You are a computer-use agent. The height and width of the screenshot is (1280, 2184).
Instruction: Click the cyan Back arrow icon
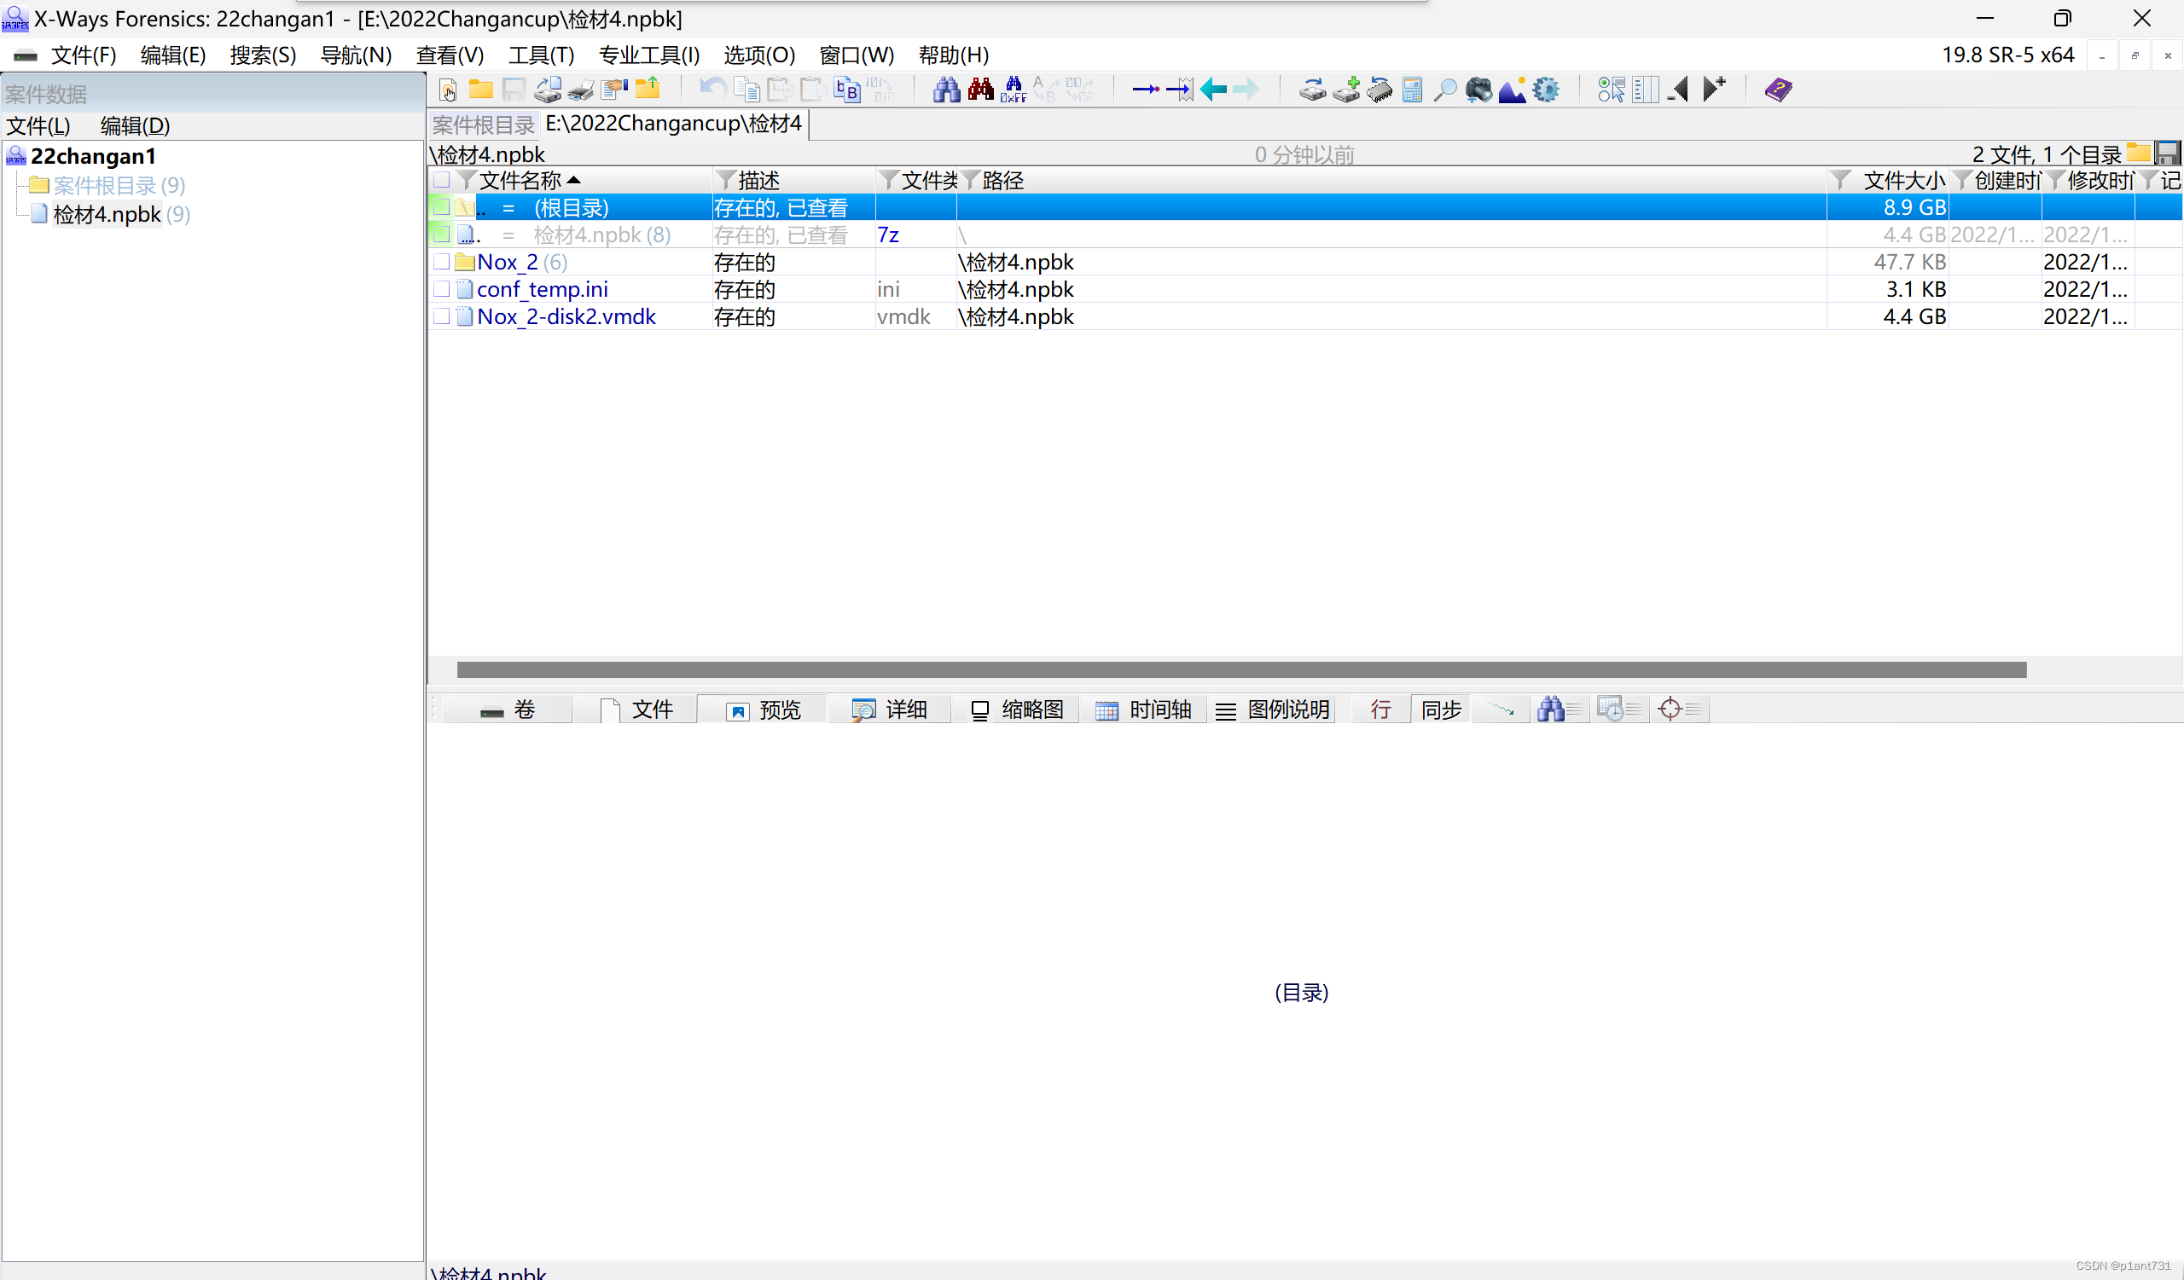pyautogui.click(x=1213, y=90)
